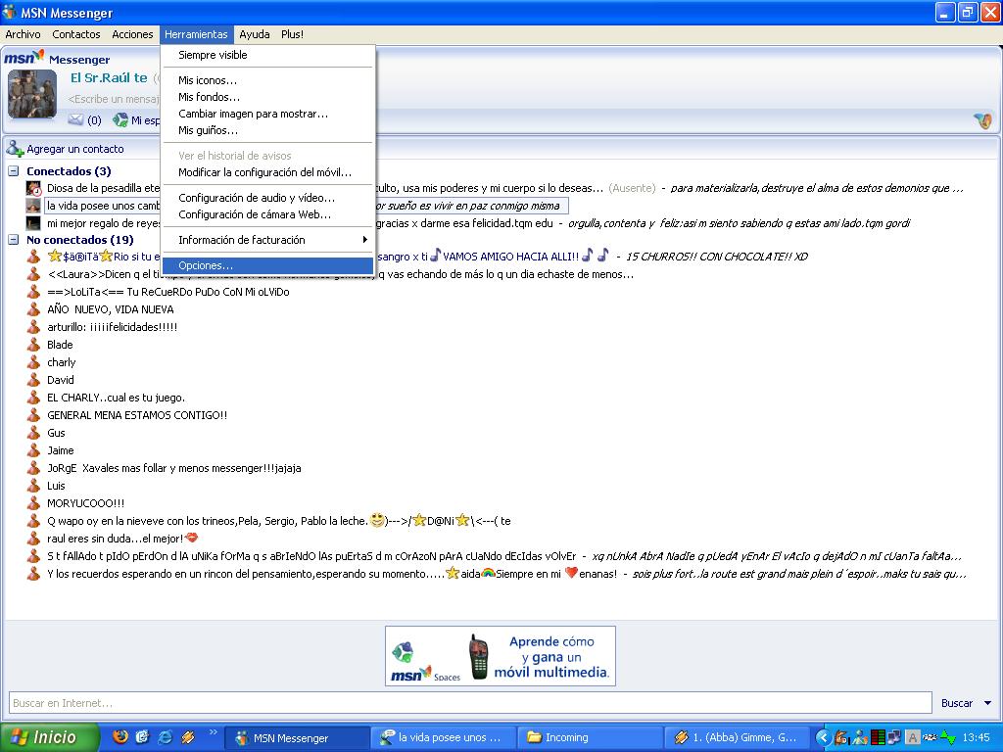Viewport: 1003px width, 752px height.
Task: Click avatar of Diosa de la pesadilla contact
Action: 34,188
